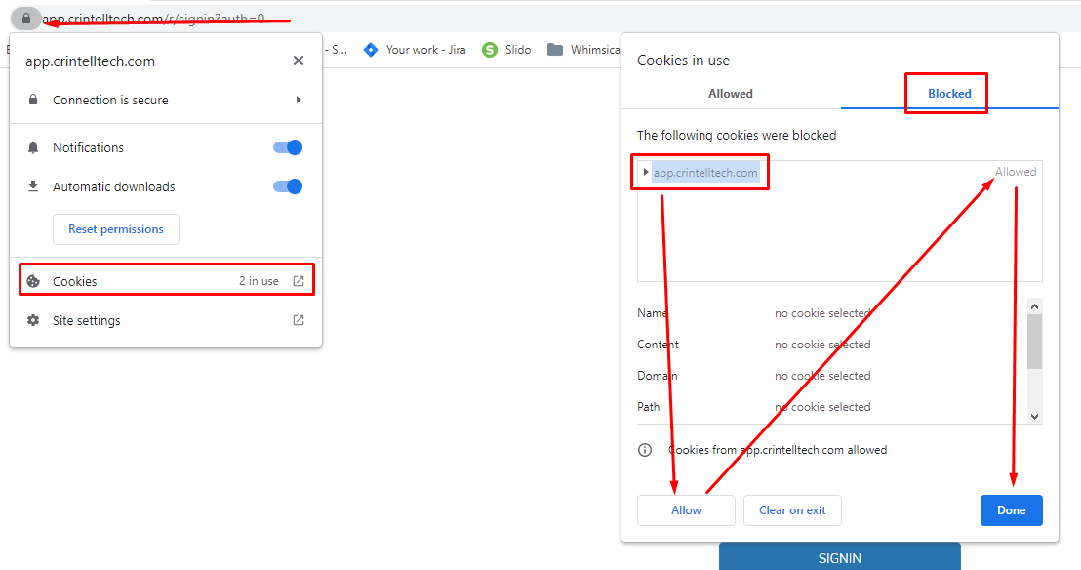Click the scroll up arrow of cookie details
Image resolution: width=1081 pixels, height=570 pixels.
pyautogui.click(x=1034, y=306)
